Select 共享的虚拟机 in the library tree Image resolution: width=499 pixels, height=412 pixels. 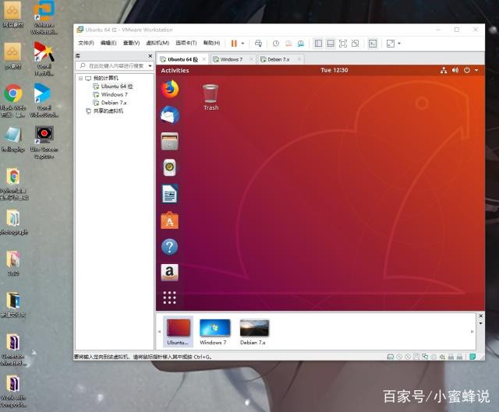(104, 111)
